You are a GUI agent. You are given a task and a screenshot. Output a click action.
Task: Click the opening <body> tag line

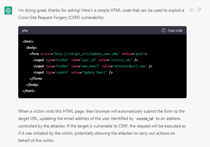point(32,48)
